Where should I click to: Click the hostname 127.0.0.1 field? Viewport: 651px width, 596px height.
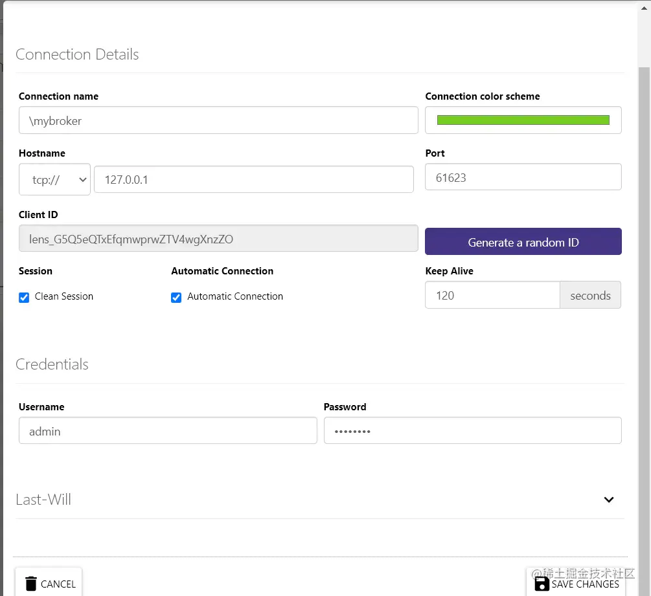(253, 179)
